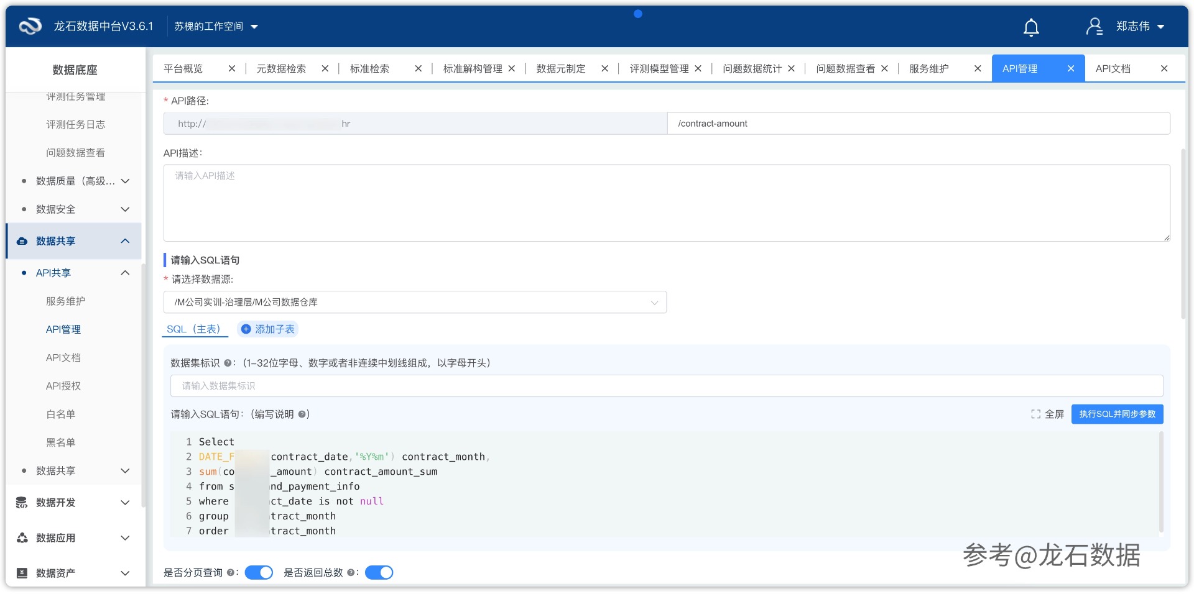Click the plus icon beside 添加子表

(x=246, y=329)
